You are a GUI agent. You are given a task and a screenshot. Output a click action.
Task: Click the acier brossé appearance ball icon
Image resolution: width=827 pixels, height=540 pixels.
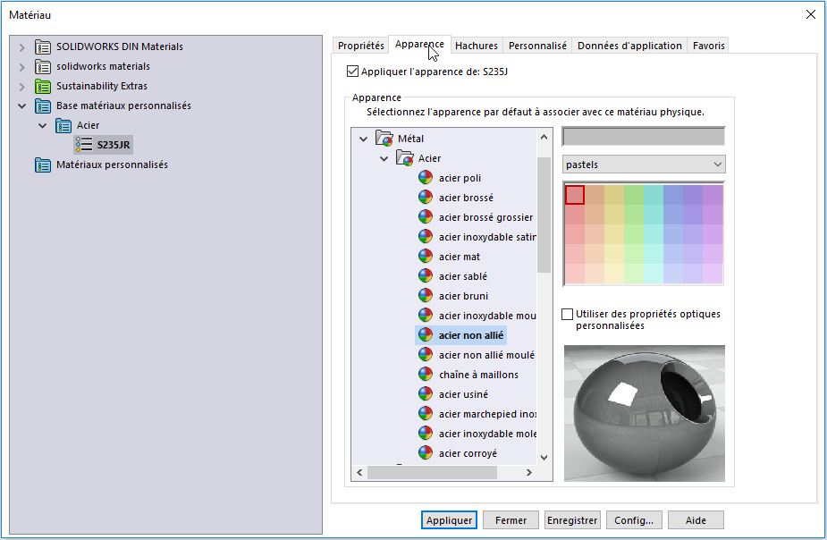coord(426,198)
